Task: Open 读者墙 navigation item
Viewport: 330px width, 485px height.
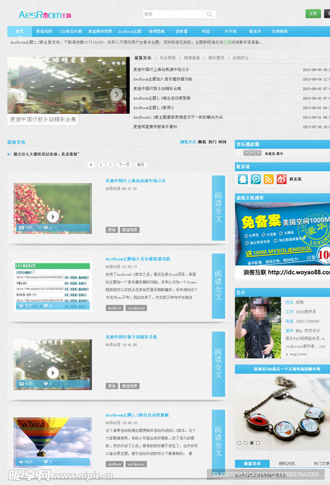Action: pos(181,31)
